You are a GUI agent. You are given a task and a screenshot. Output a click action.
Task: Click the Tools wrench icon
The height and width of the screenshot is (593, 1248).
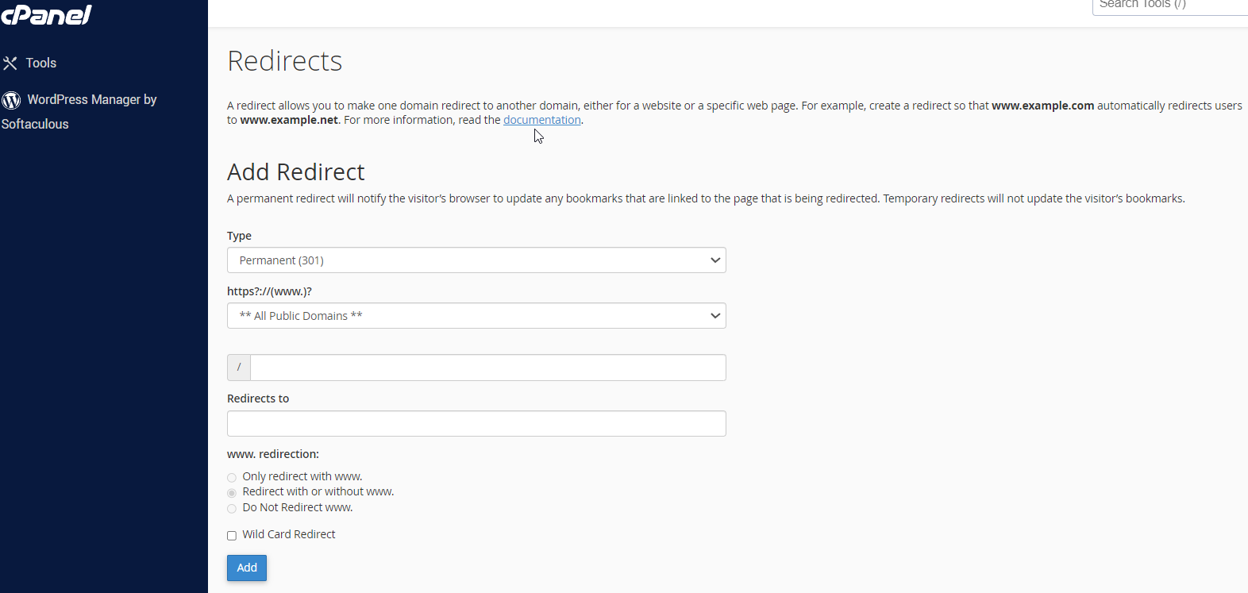[10, 63]
